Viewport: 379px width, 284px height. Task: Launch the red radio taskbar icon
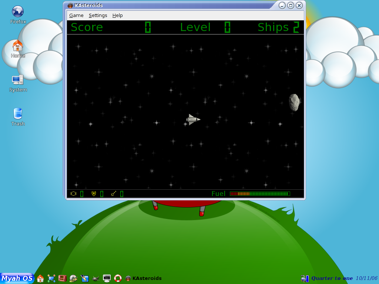(x=62, y=278)
